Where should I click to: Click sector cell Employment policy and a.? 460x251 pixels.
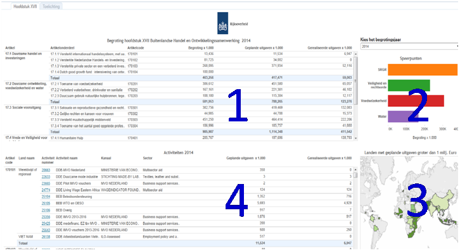(x=160, y=236)
